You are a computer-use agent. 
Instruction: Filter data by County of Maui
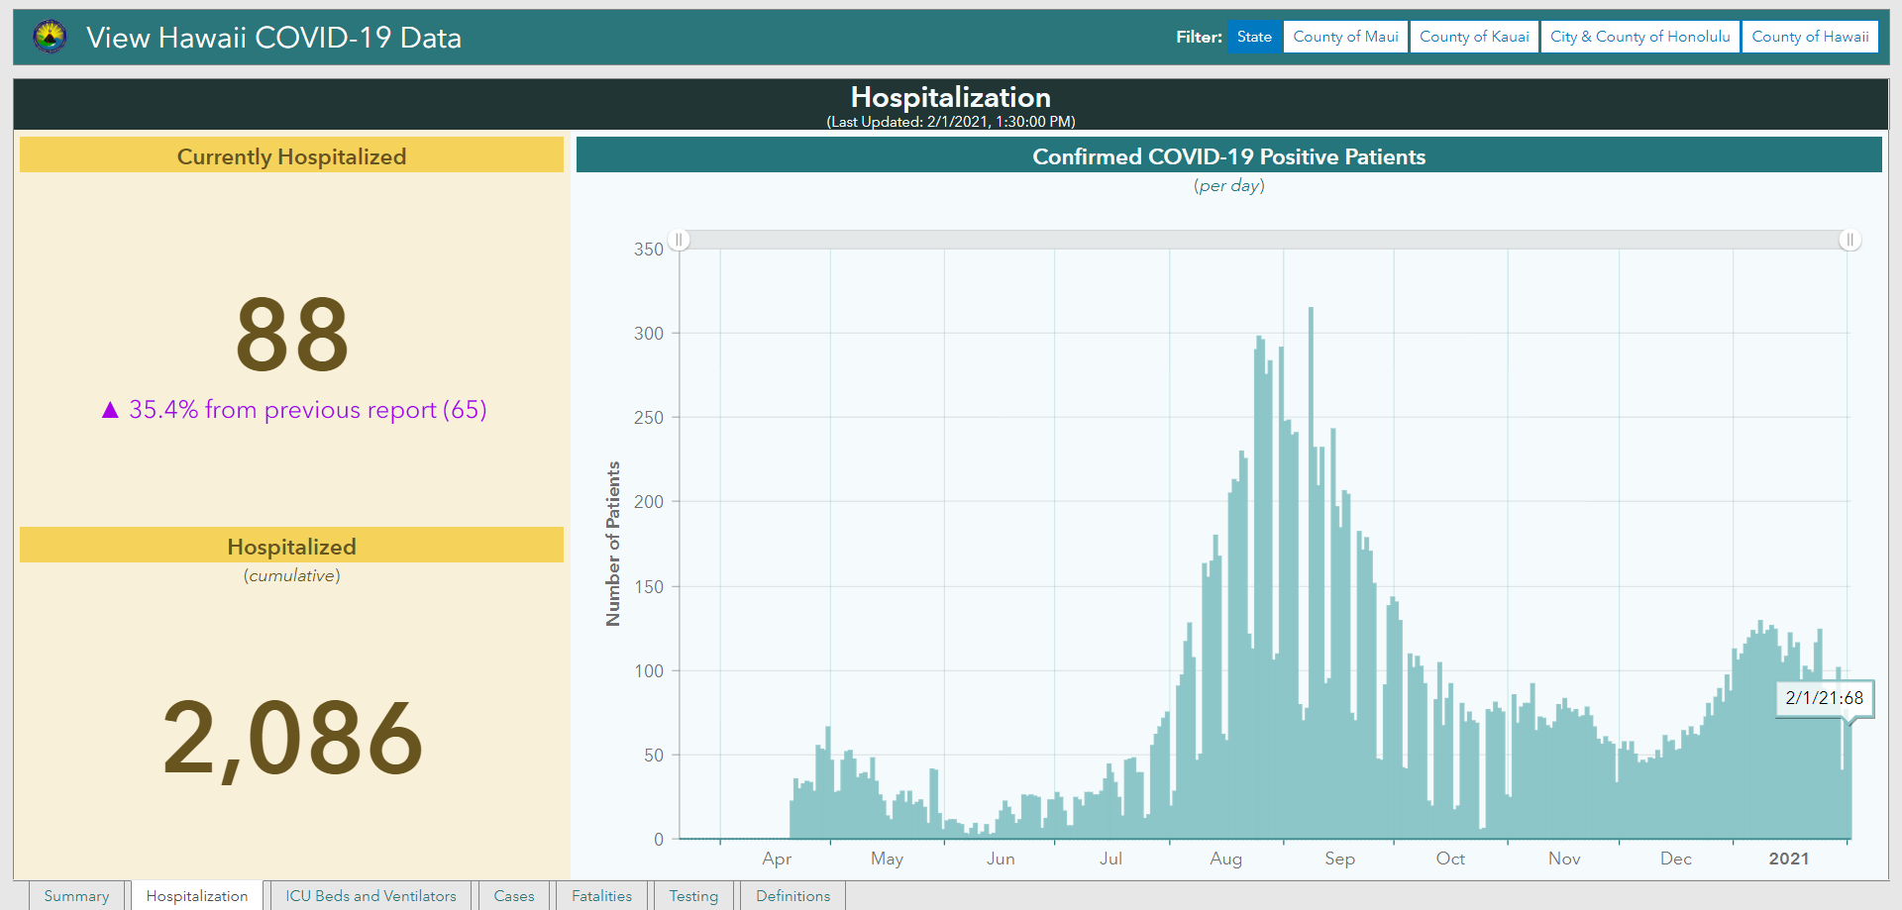click(1345, 37)
